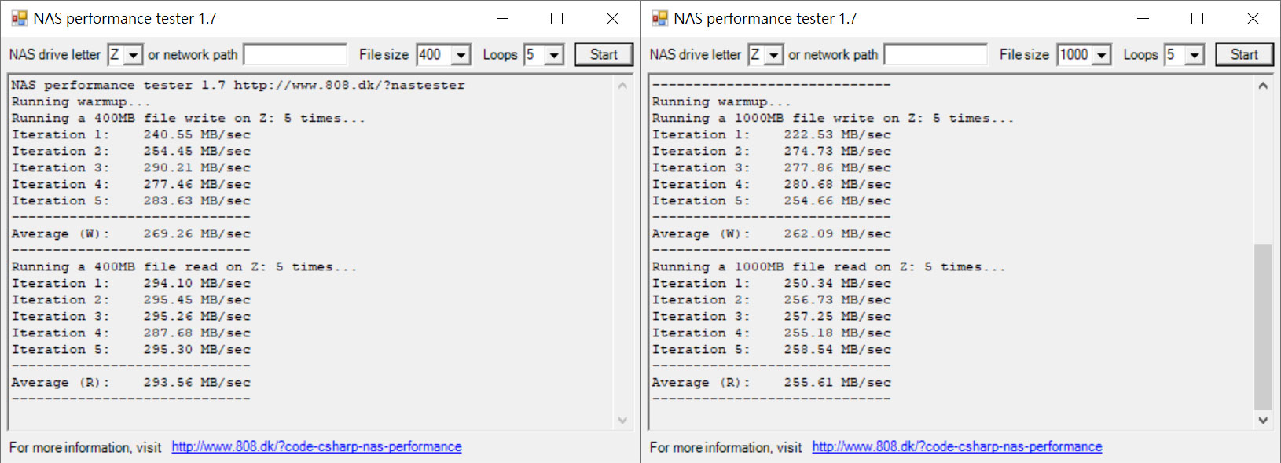This screenshot has height=463, width=1281.
Task: Click the left window's app icon
Action: (19, 18)
